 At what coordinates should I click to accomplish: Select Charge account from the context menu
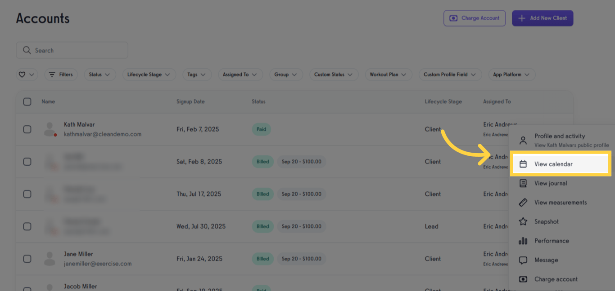tap(556, 279)
